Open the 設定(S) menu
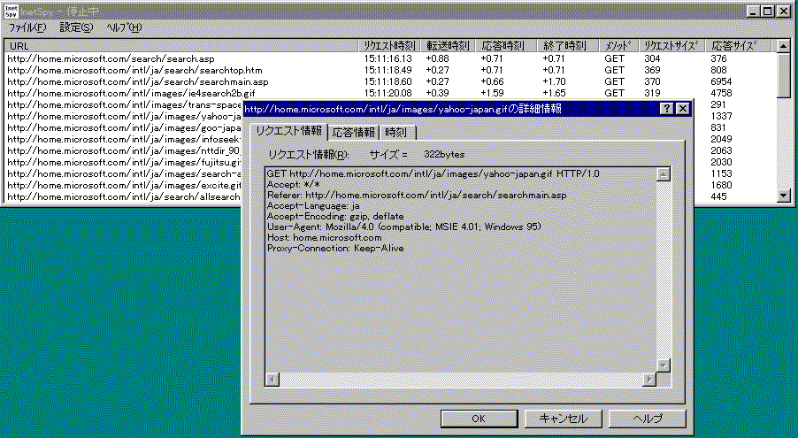Screen dimensions: 798x438 pos(76,27)
